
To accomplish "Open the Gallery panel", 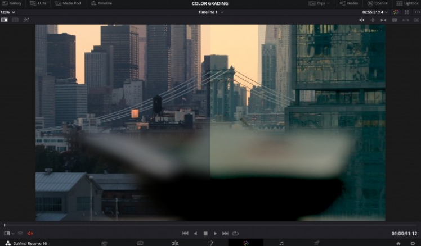I will tap(12, 3).
